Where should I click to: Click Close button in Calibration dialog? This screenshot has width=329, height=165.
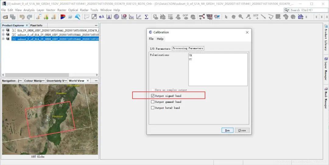click(x=242, y=130)
